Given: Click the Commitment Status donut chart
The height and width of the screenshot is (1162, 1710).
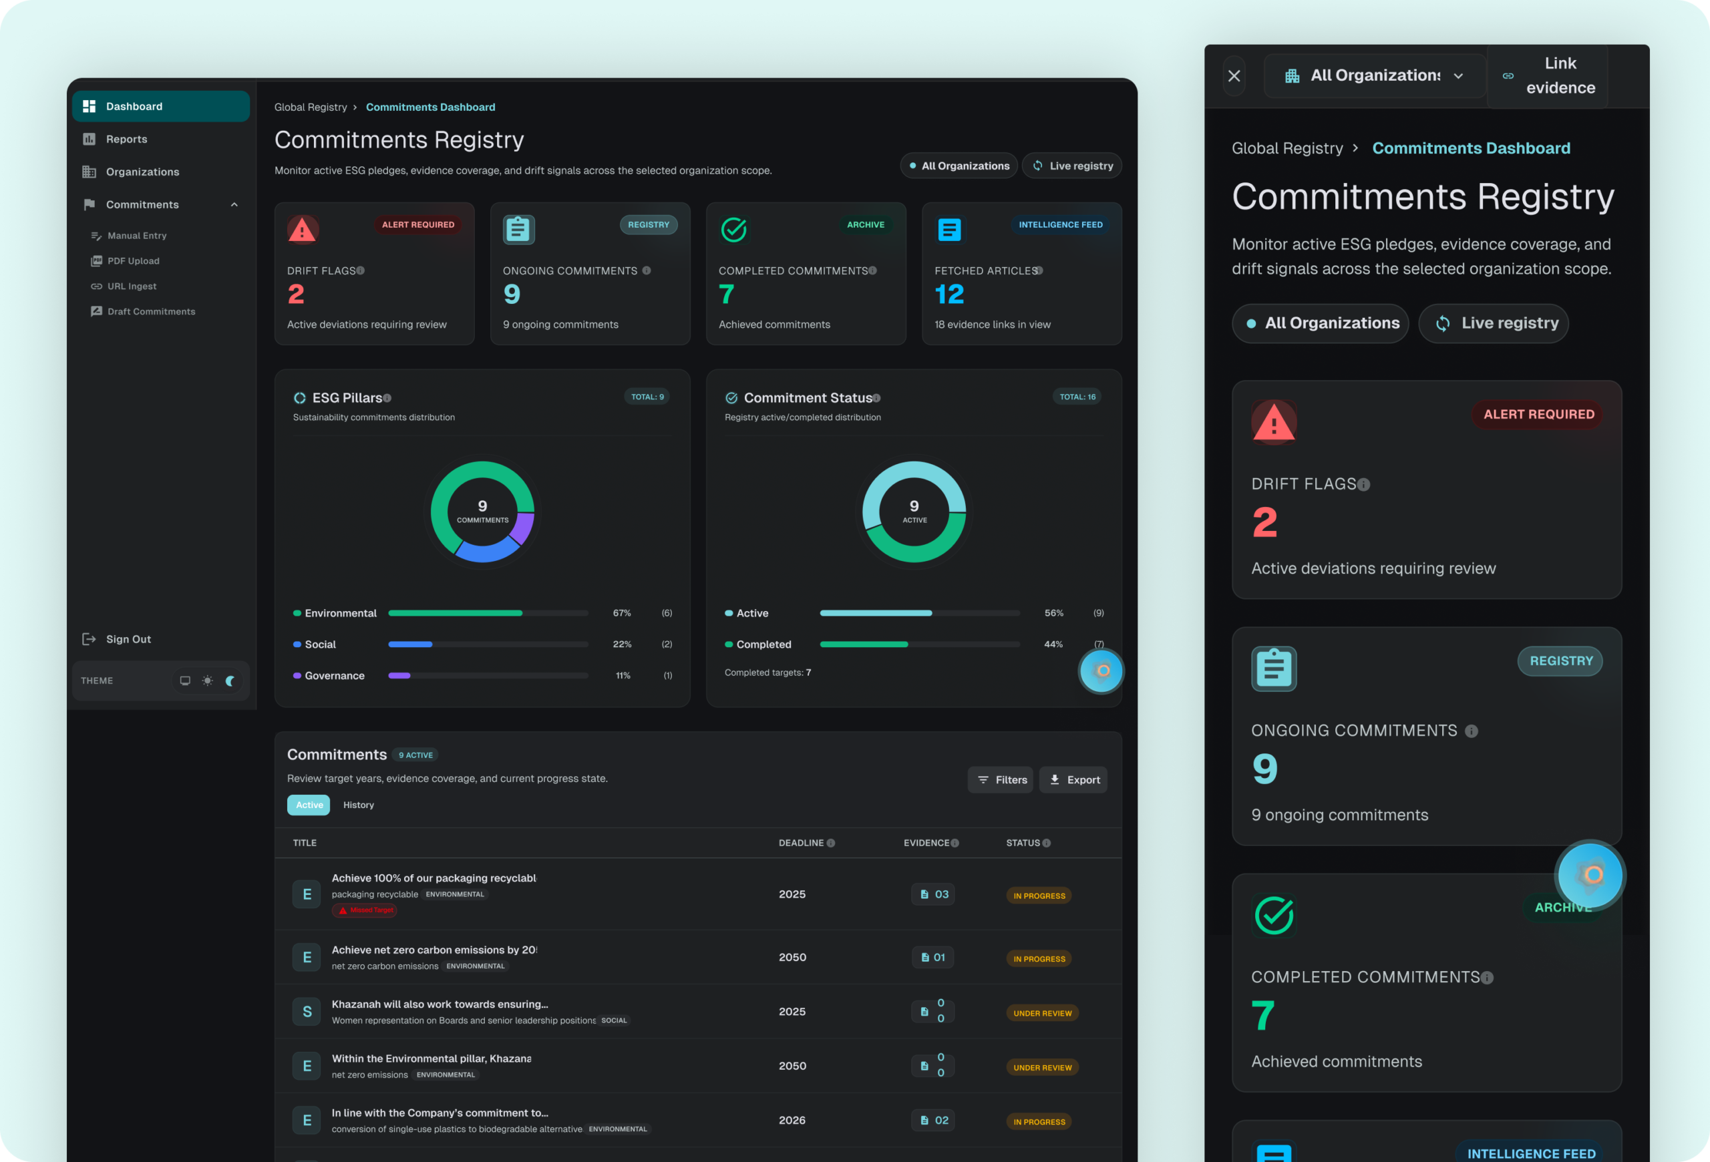Looking at the screenshot, I should [914, 512].
